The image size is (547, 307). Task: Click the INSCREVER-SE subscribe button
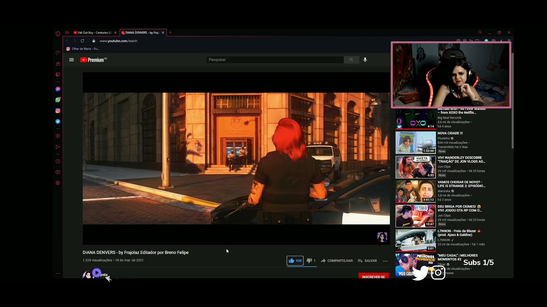pos(373,277)
